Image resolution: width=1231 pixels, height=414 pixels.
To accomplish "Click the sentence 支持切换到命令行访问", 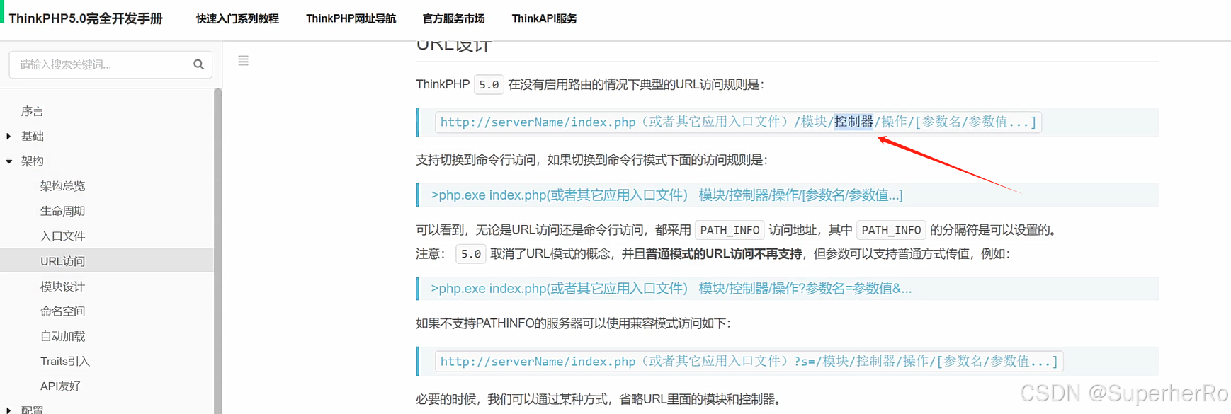I will coord(591,160).
